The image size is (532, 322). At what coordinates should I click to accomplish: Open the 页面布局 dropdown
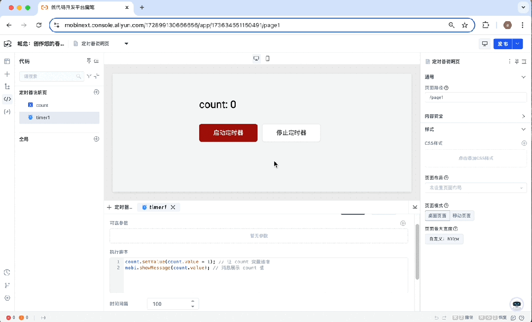pos(476,188)
